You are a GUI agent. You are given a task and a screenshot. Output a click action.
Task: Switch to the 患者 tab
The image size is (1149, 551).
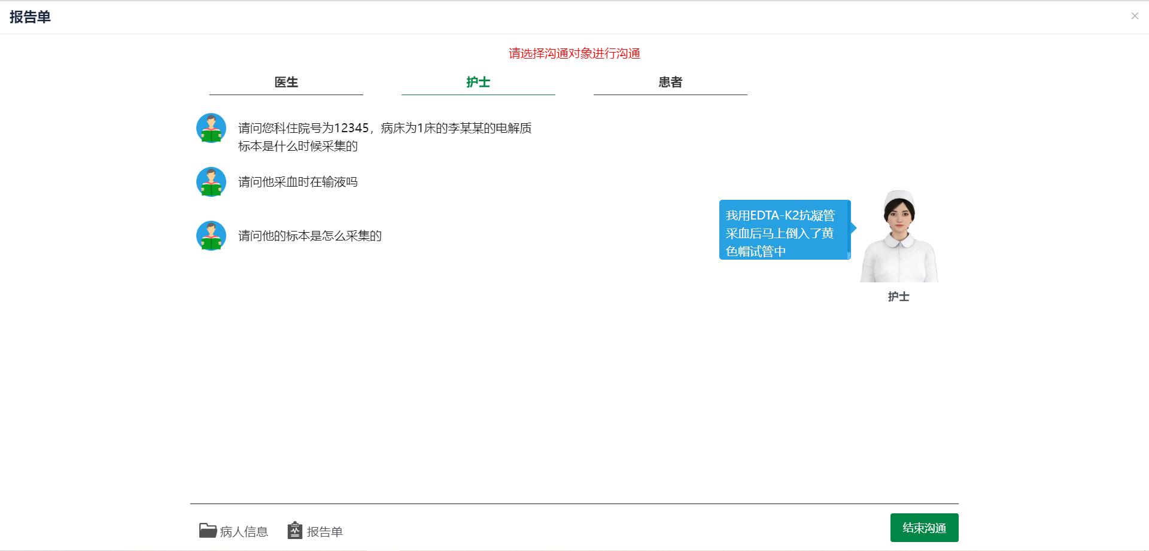coord(670,83)
